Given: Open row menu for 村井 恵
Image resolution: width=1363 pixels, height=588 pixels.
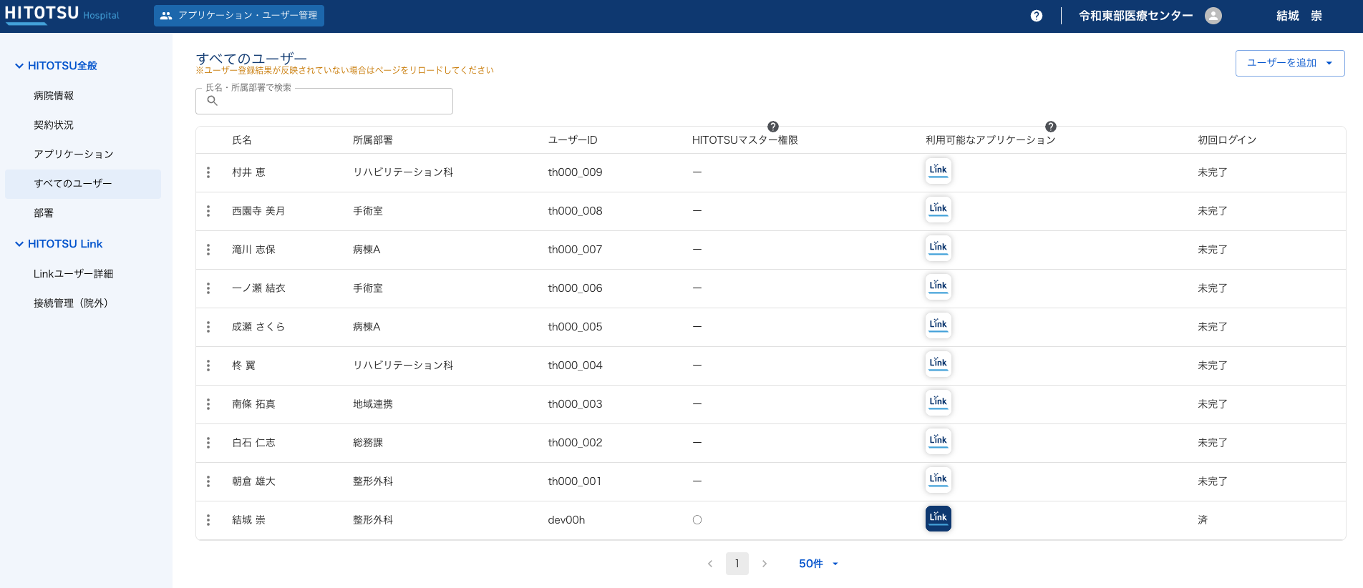Looking at the screenshot, I should 208,172.
